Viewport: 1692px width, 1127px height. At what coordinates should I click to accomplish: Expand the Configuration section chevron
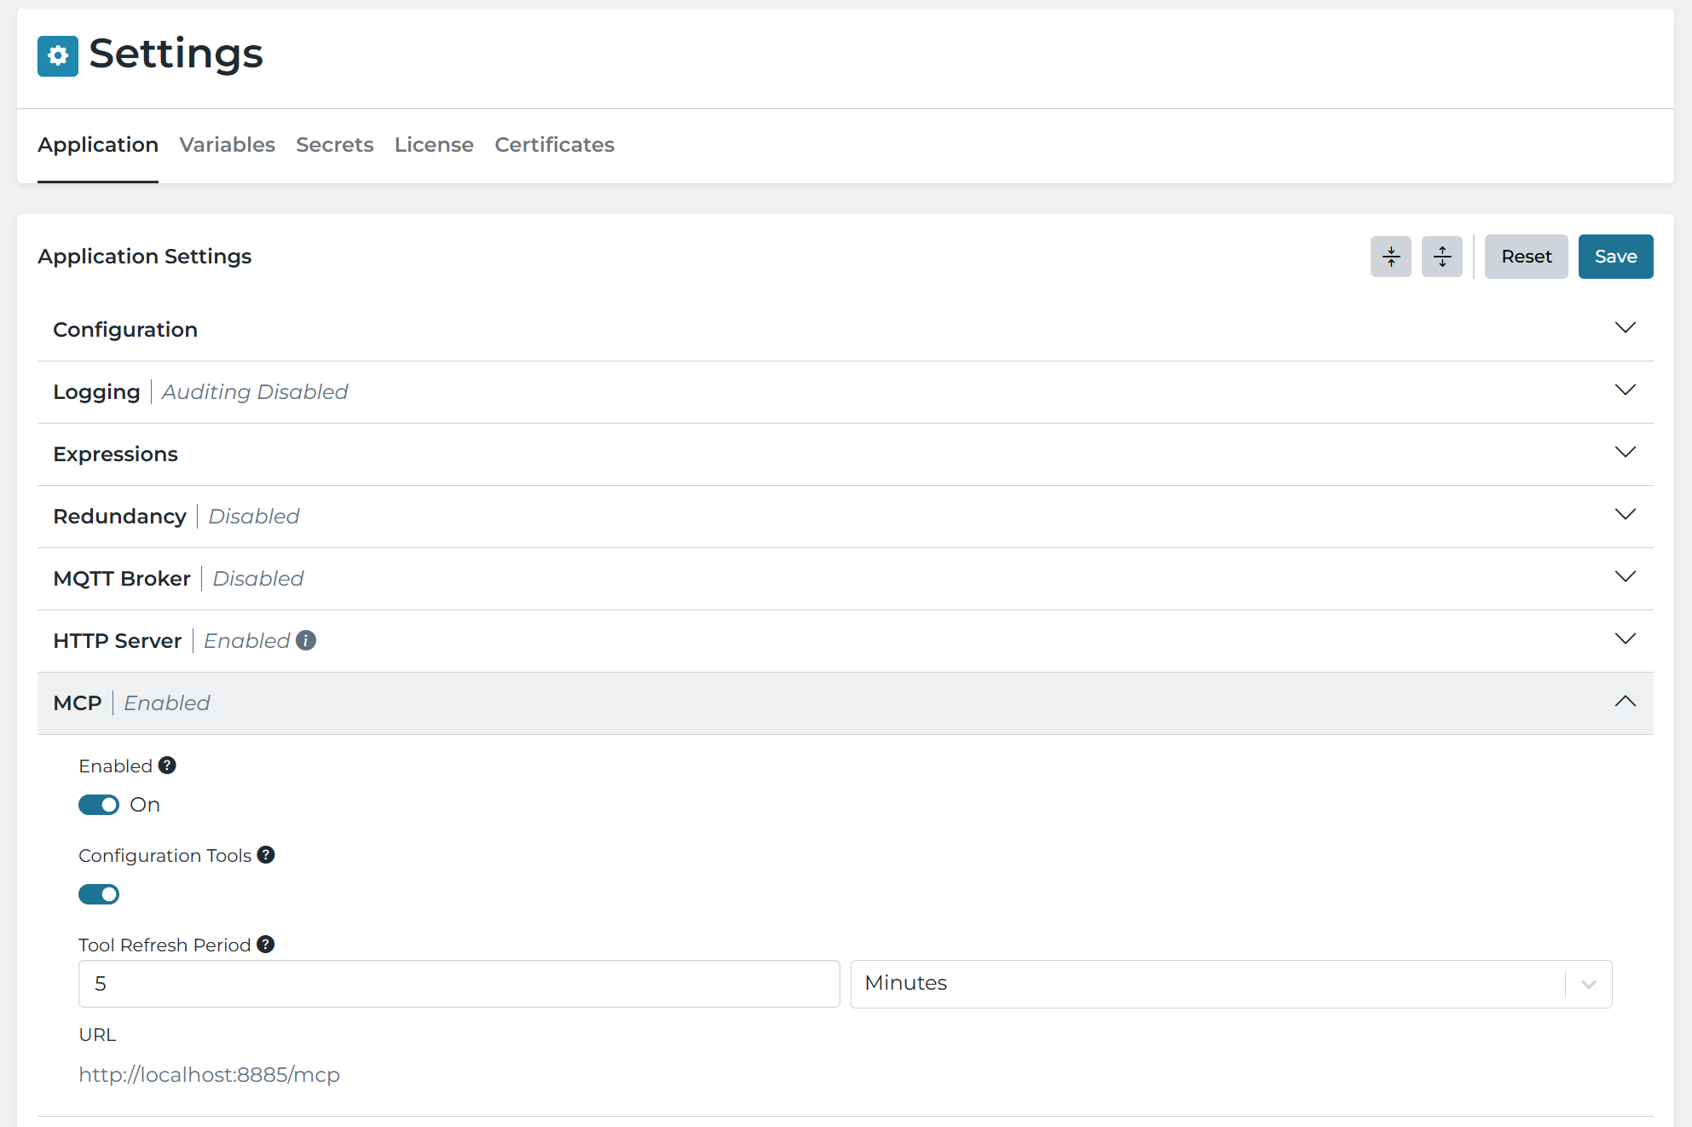[x=1626, y=328]
